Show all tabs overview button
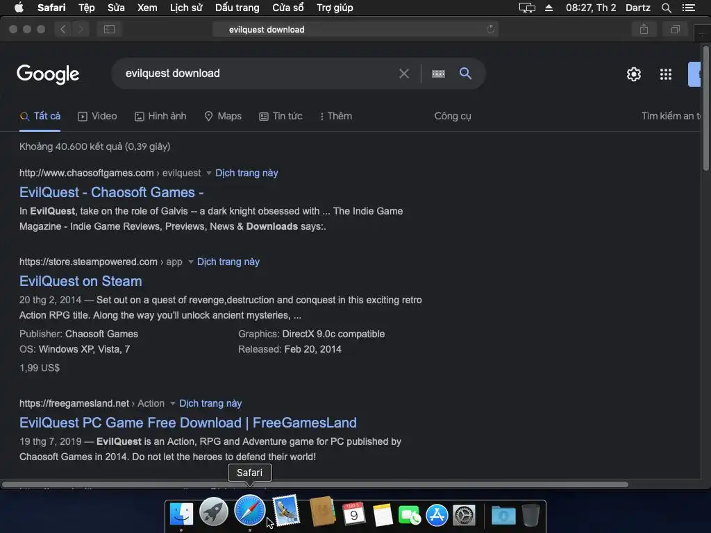The image size is (711, 533). pyautogui.click(x=675, y=29)
